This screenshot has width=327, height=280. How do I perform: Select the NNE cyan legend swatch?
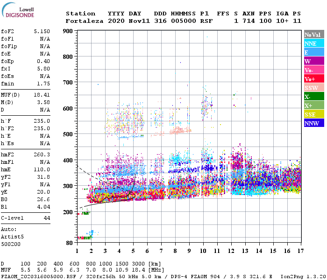(x=314, y=43)
